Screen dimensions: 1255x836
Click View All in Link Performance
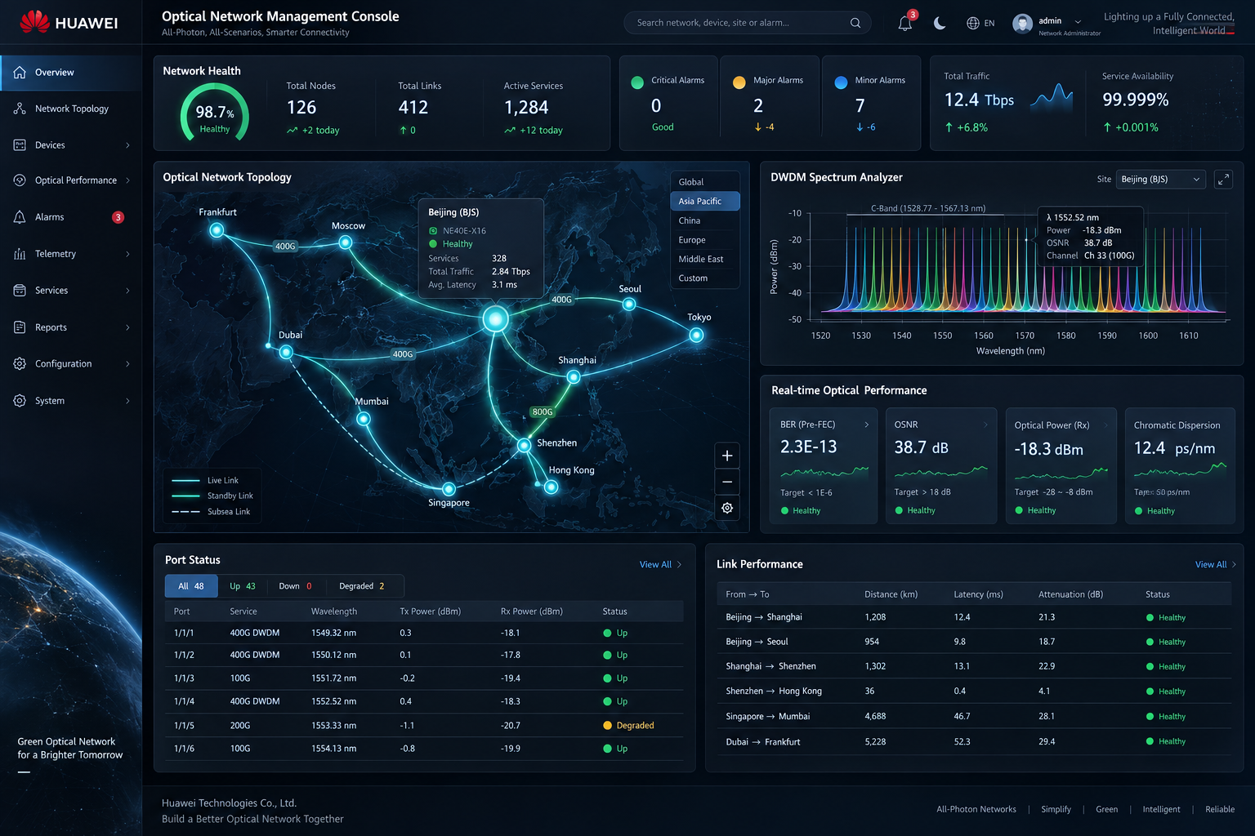[x=1216, y=565]
